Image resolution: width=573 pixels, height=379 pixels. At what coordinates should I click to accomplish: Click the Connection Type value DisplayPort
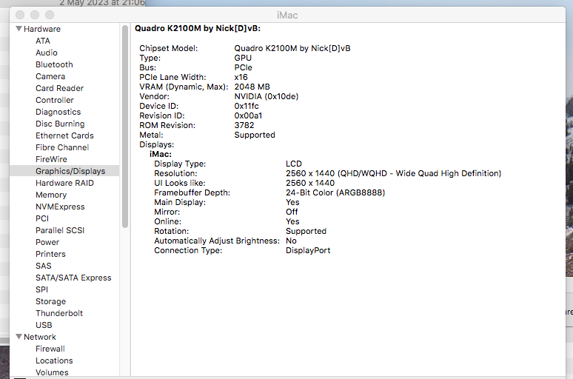[308, 250]
